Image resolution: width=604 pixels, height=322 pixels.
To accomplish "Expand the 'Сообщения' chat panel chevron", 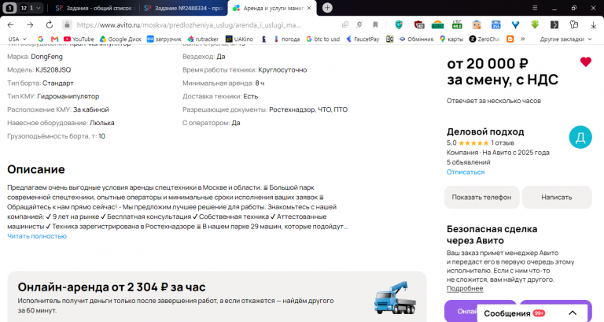I will coord(573,313).
